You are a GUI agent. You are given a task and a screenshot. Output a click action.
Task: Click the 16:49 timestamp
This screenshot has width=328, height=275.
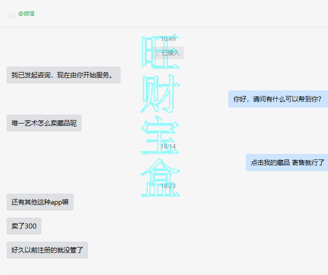168,39
